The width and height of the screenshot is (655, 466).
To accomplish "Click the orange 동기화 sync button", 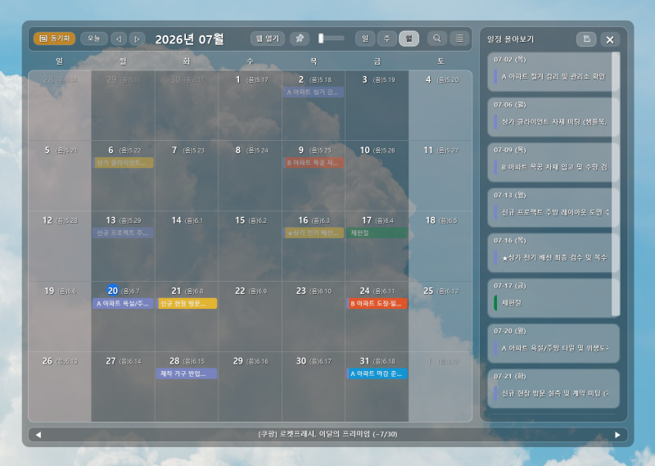I will pos(54,38).
